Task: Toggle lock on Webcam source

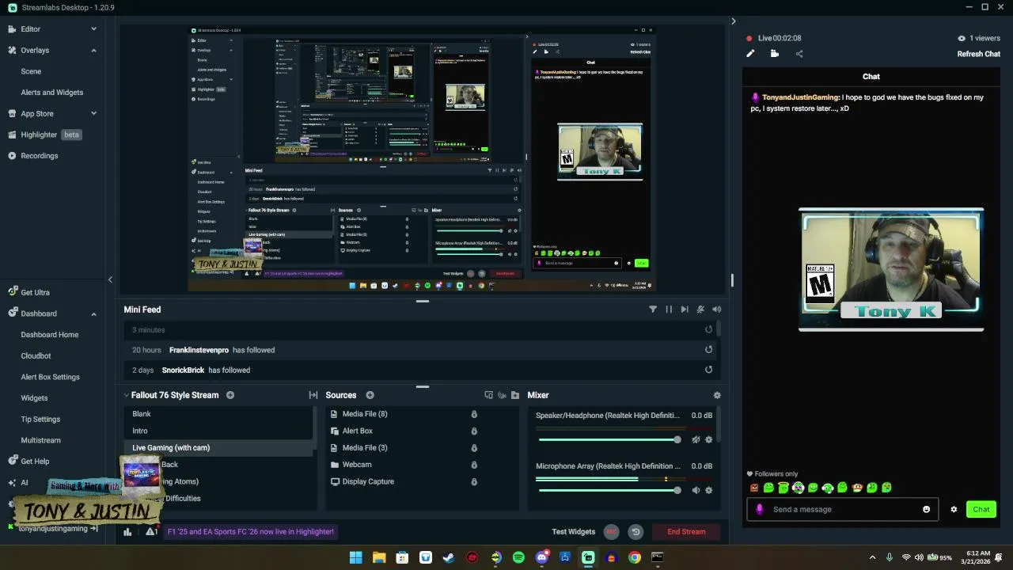Action: coord(474,465)
